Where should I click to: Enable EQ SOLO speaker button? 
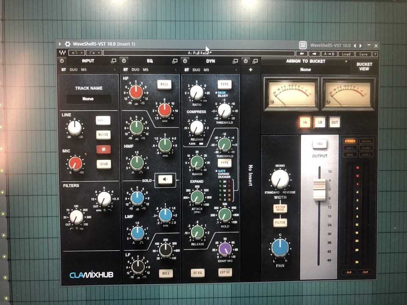coord(165,179)
